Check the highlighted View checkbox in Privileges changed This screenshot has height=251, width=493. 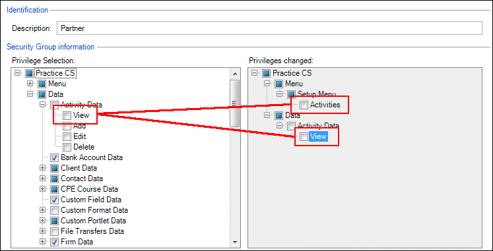[x=304, y=136]
